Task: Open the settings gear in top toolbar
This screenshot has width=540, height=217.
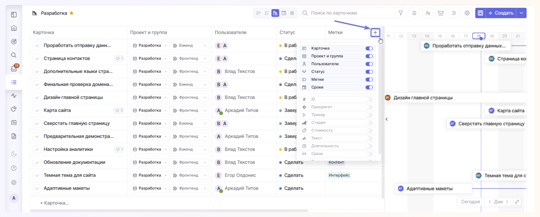Action: coord(467,13)
